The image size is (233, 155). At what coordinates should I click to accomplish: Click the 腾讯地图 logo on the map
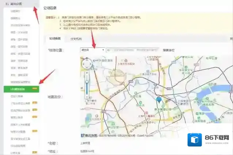(x=89, y=135)
